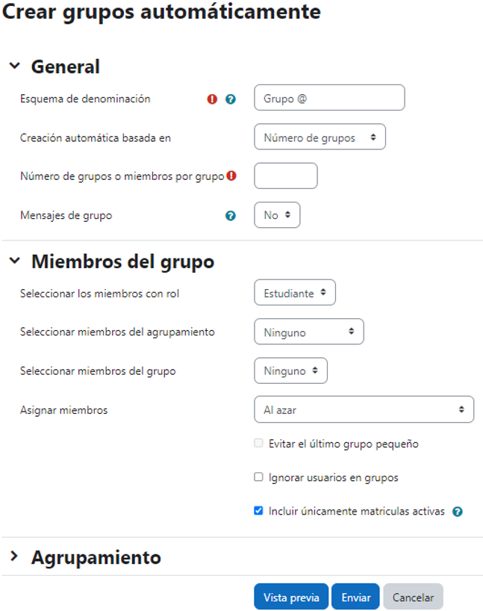Check Evitar el último grupo pequeño

[258, 442]
